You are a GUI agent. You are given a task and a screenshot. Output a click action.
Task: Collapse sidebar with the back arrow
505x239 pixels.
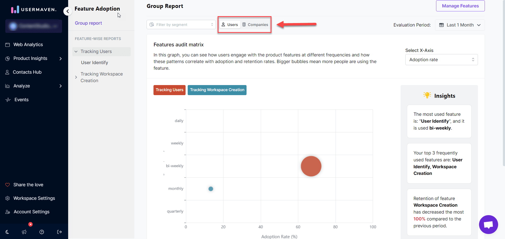[x=68, y=11]
